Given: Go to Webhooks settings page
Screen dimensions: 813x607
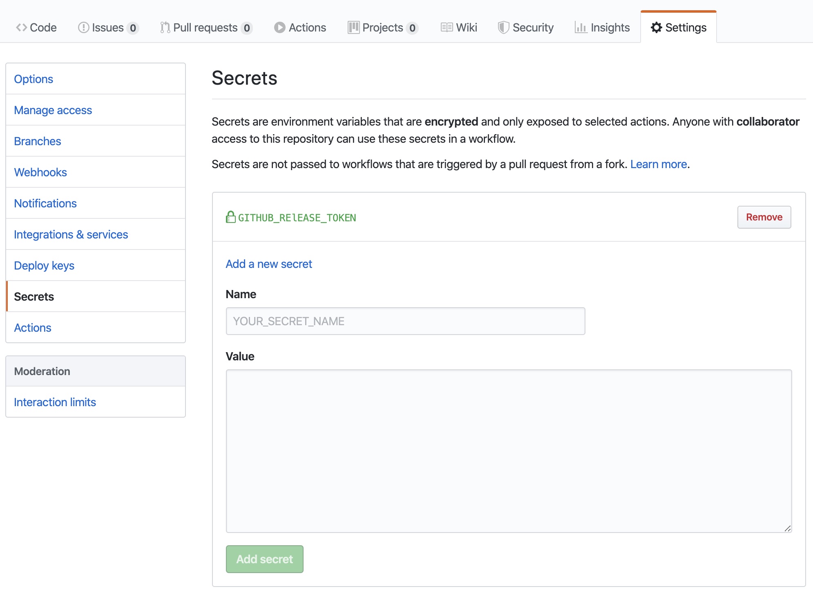Looking at the screenshot, I should (40, 172).
